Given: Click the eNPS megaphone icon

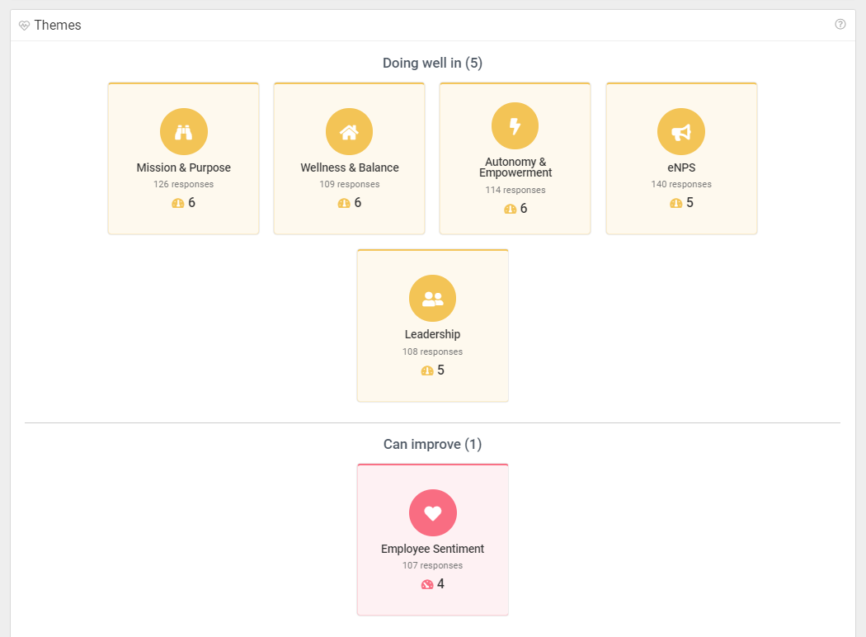Looking at the screenshot, I should click(680, 132).
